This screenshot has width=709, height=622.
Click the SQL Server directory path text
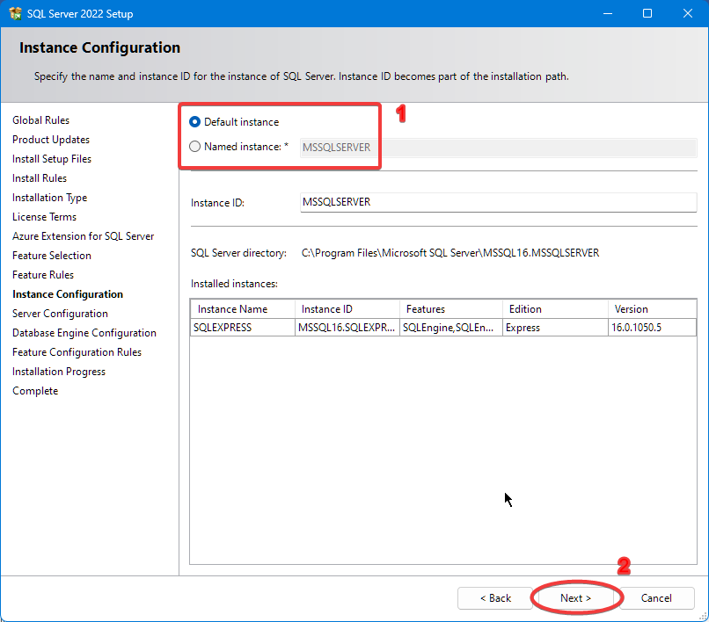[450, 253]
